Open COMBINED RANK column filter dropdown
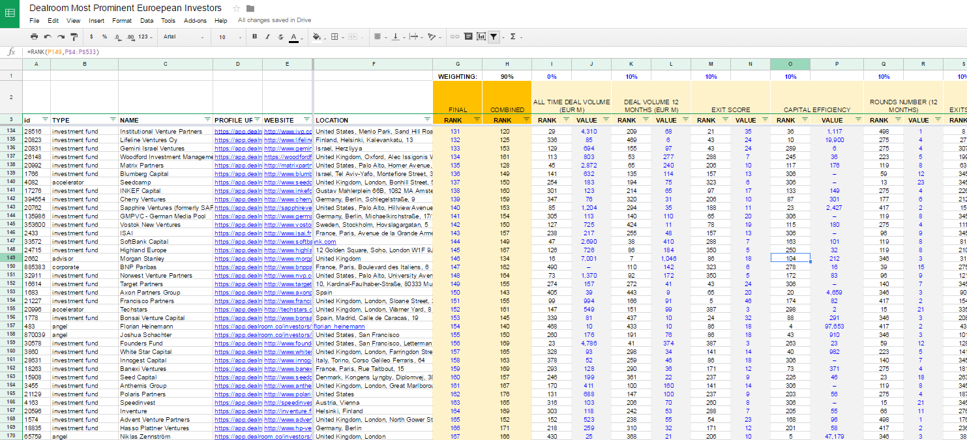Screen dimensions: 967x440 [x=526, y=120]
